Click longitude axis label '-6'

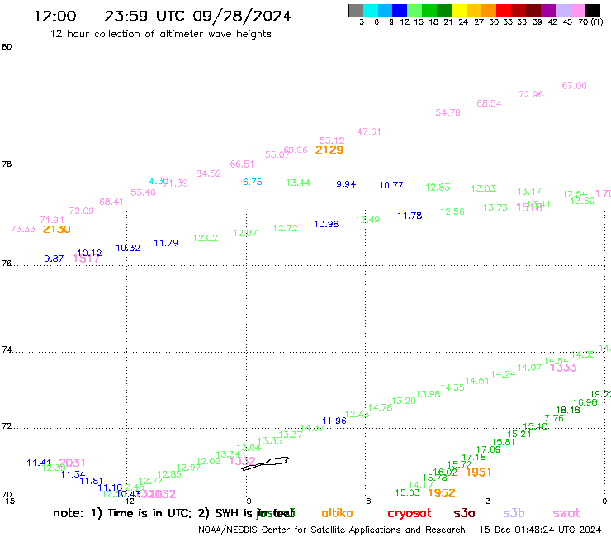tap(366, 501)
